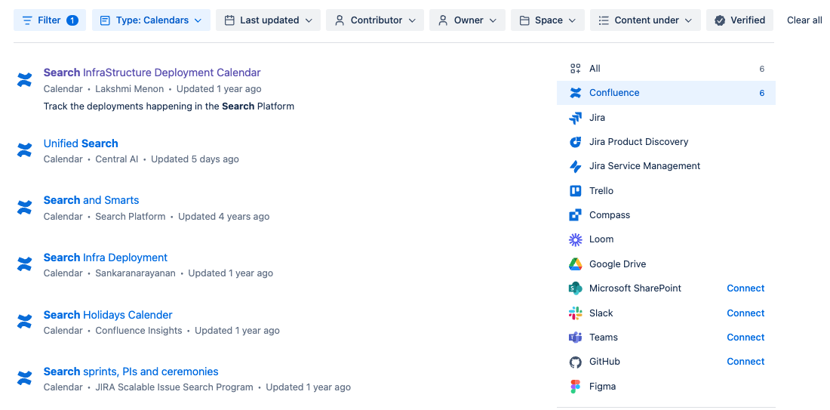The image size is (830, 410).
Task: Connect the Teams integration
Action: (745, 338)
